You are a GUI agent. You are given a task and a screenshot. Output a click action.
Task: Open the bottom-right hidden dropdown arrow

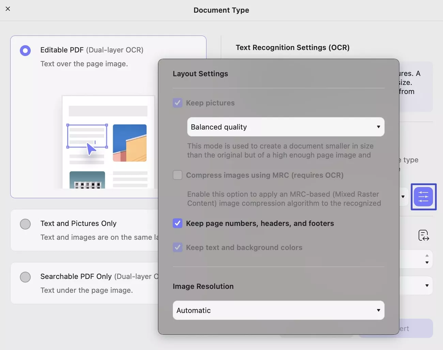click(x=427, y=286)
